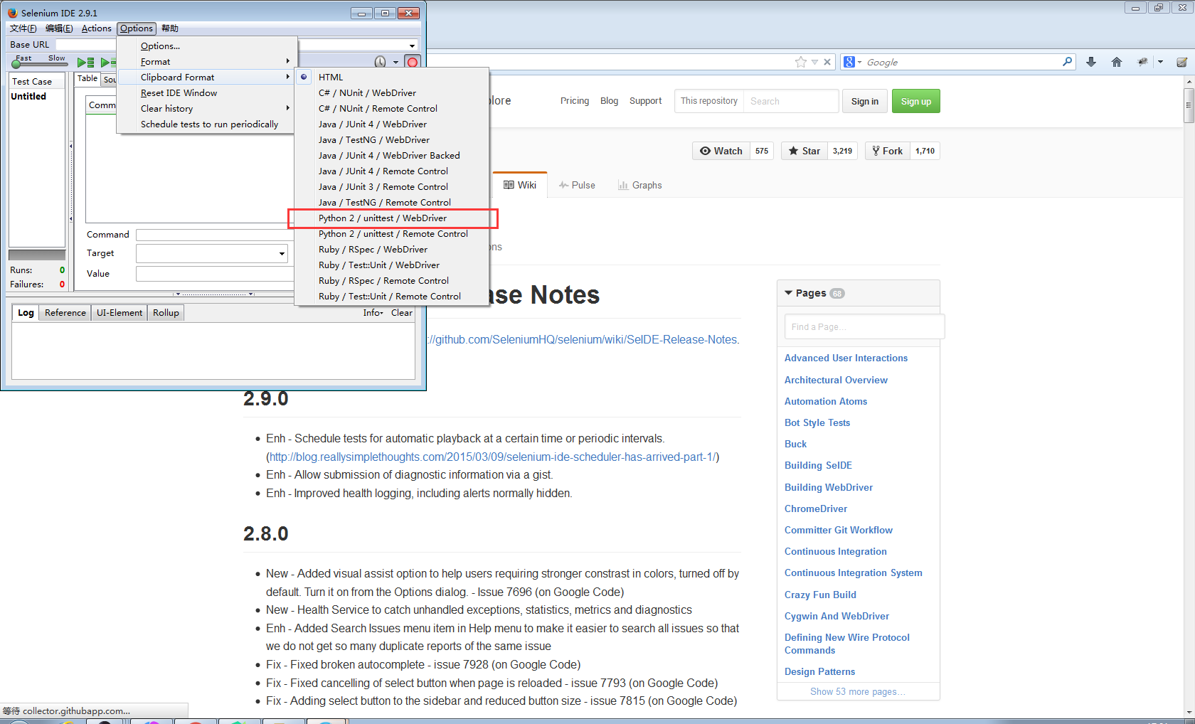1195x724 pixels.
Task: Click Show 53 more pages
Action: (857, 692)
